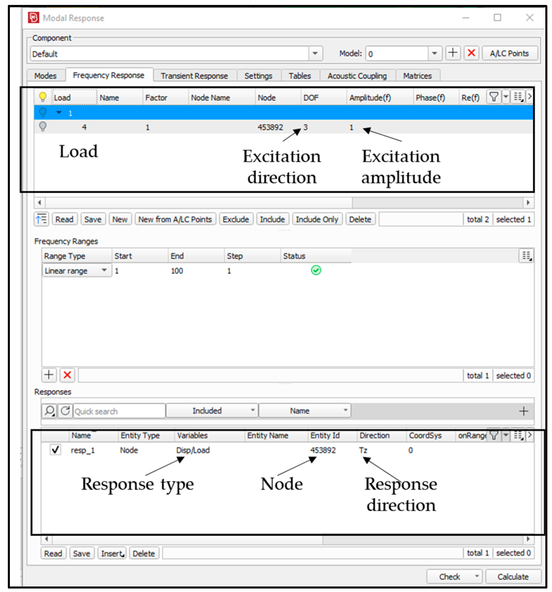Click the Calculate button
Screen dimensions: 552x592
click(x=513, y=576)
